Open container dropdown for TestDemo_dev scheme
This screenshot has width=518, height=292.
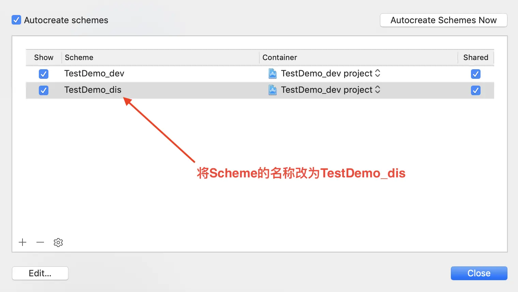[x=378, y=73]
